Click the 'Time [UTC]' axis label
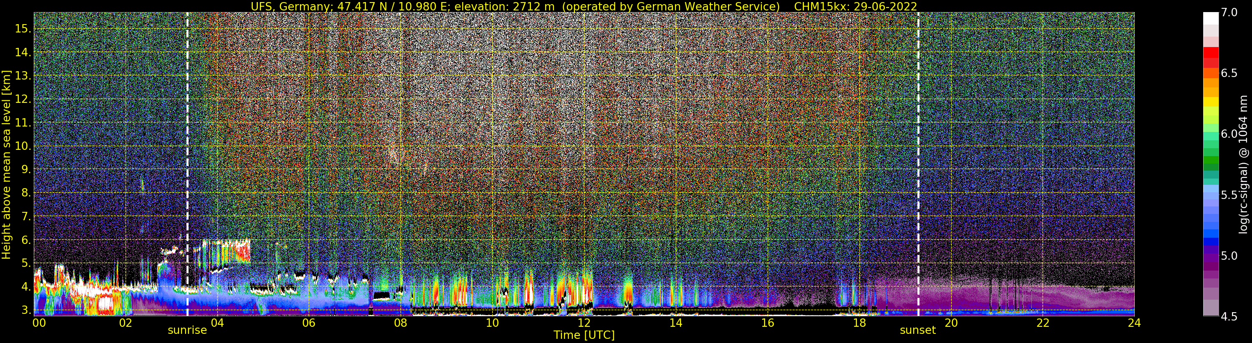1252x343 pixels. [584, 335]
